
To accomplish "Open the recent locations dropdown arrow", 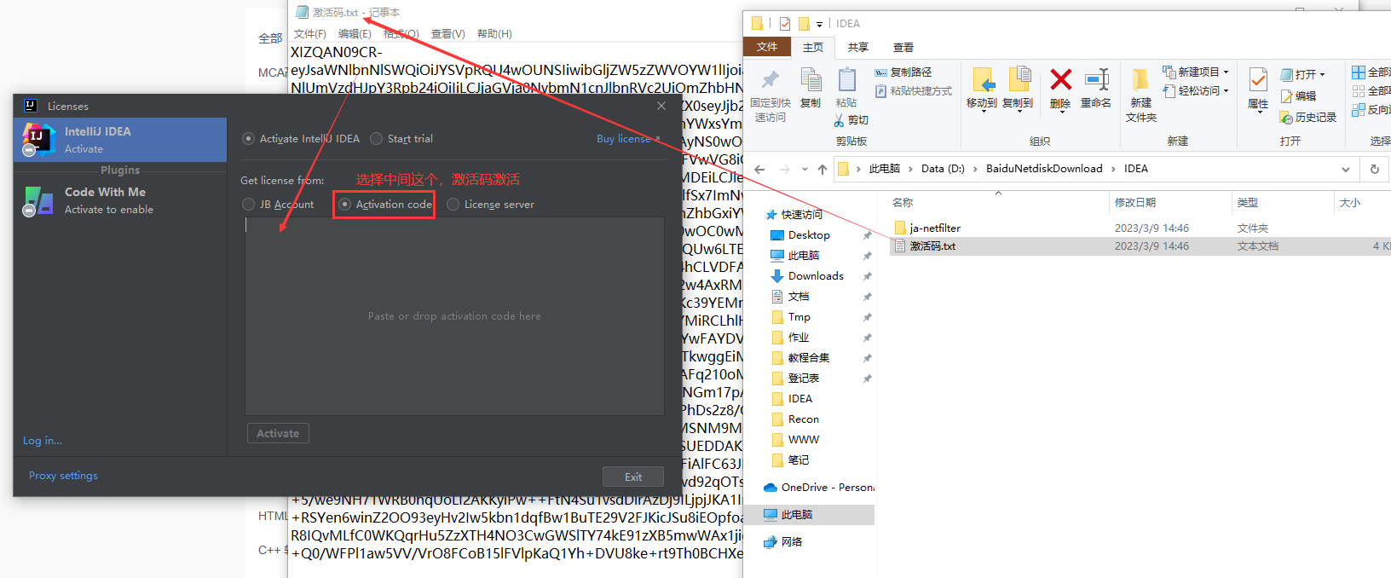I will (x=805, y=169).
